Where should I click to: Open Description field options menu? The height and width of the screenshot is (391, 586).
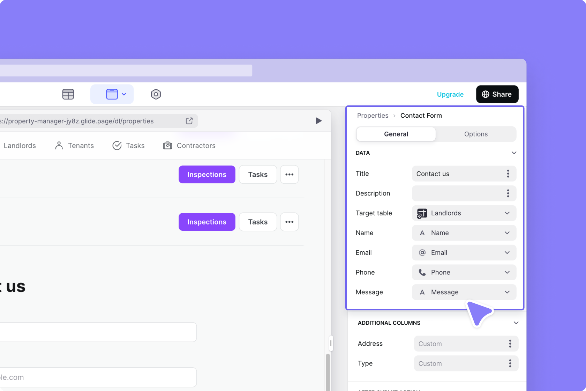(x=508, y=193)
